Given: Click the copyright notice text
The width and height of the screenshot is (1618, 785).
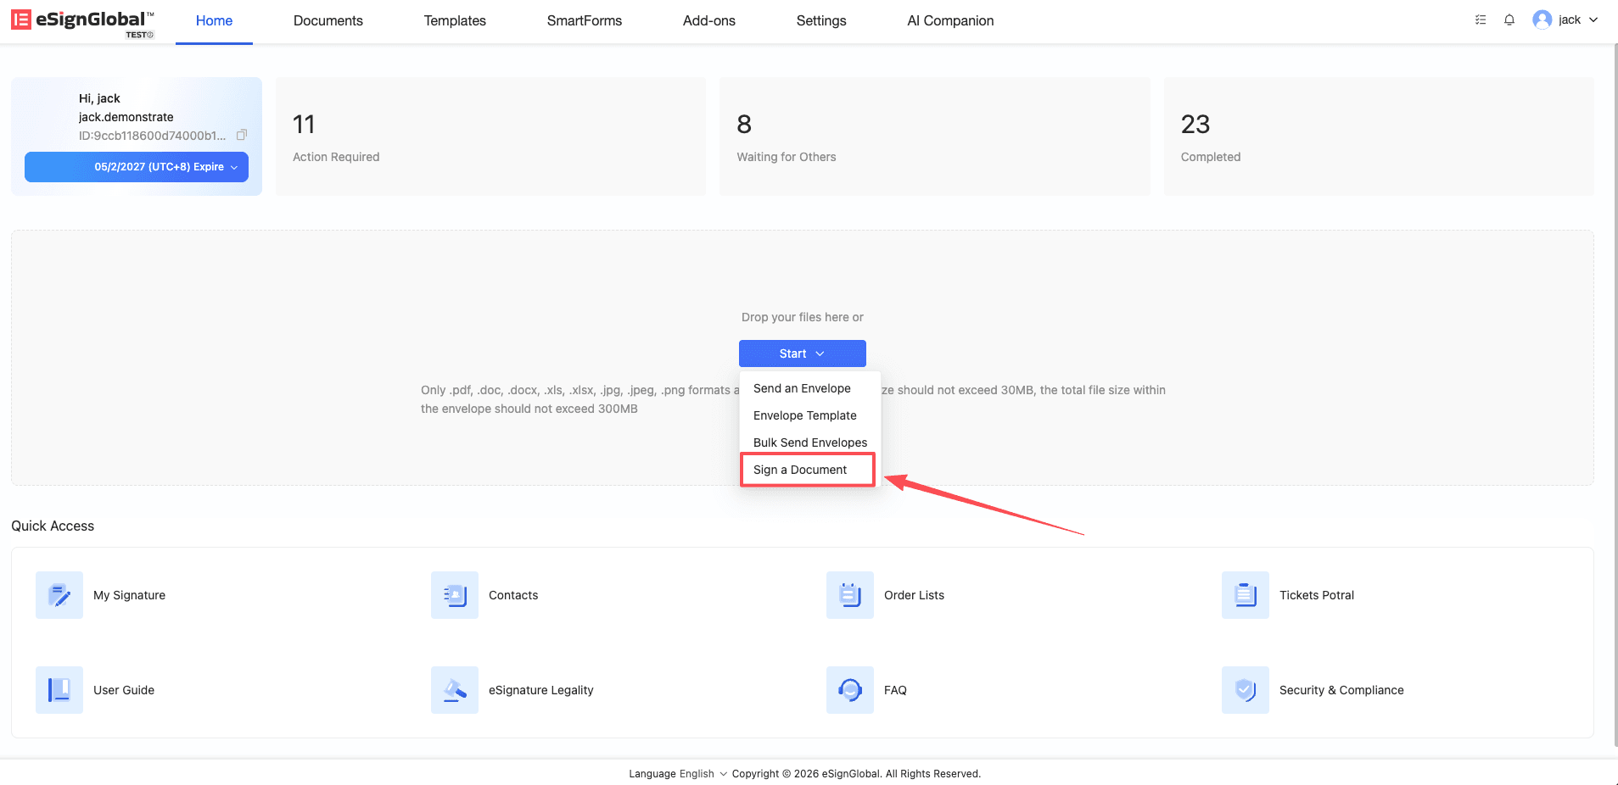Looking at the screenshot, I should (856, 774).
